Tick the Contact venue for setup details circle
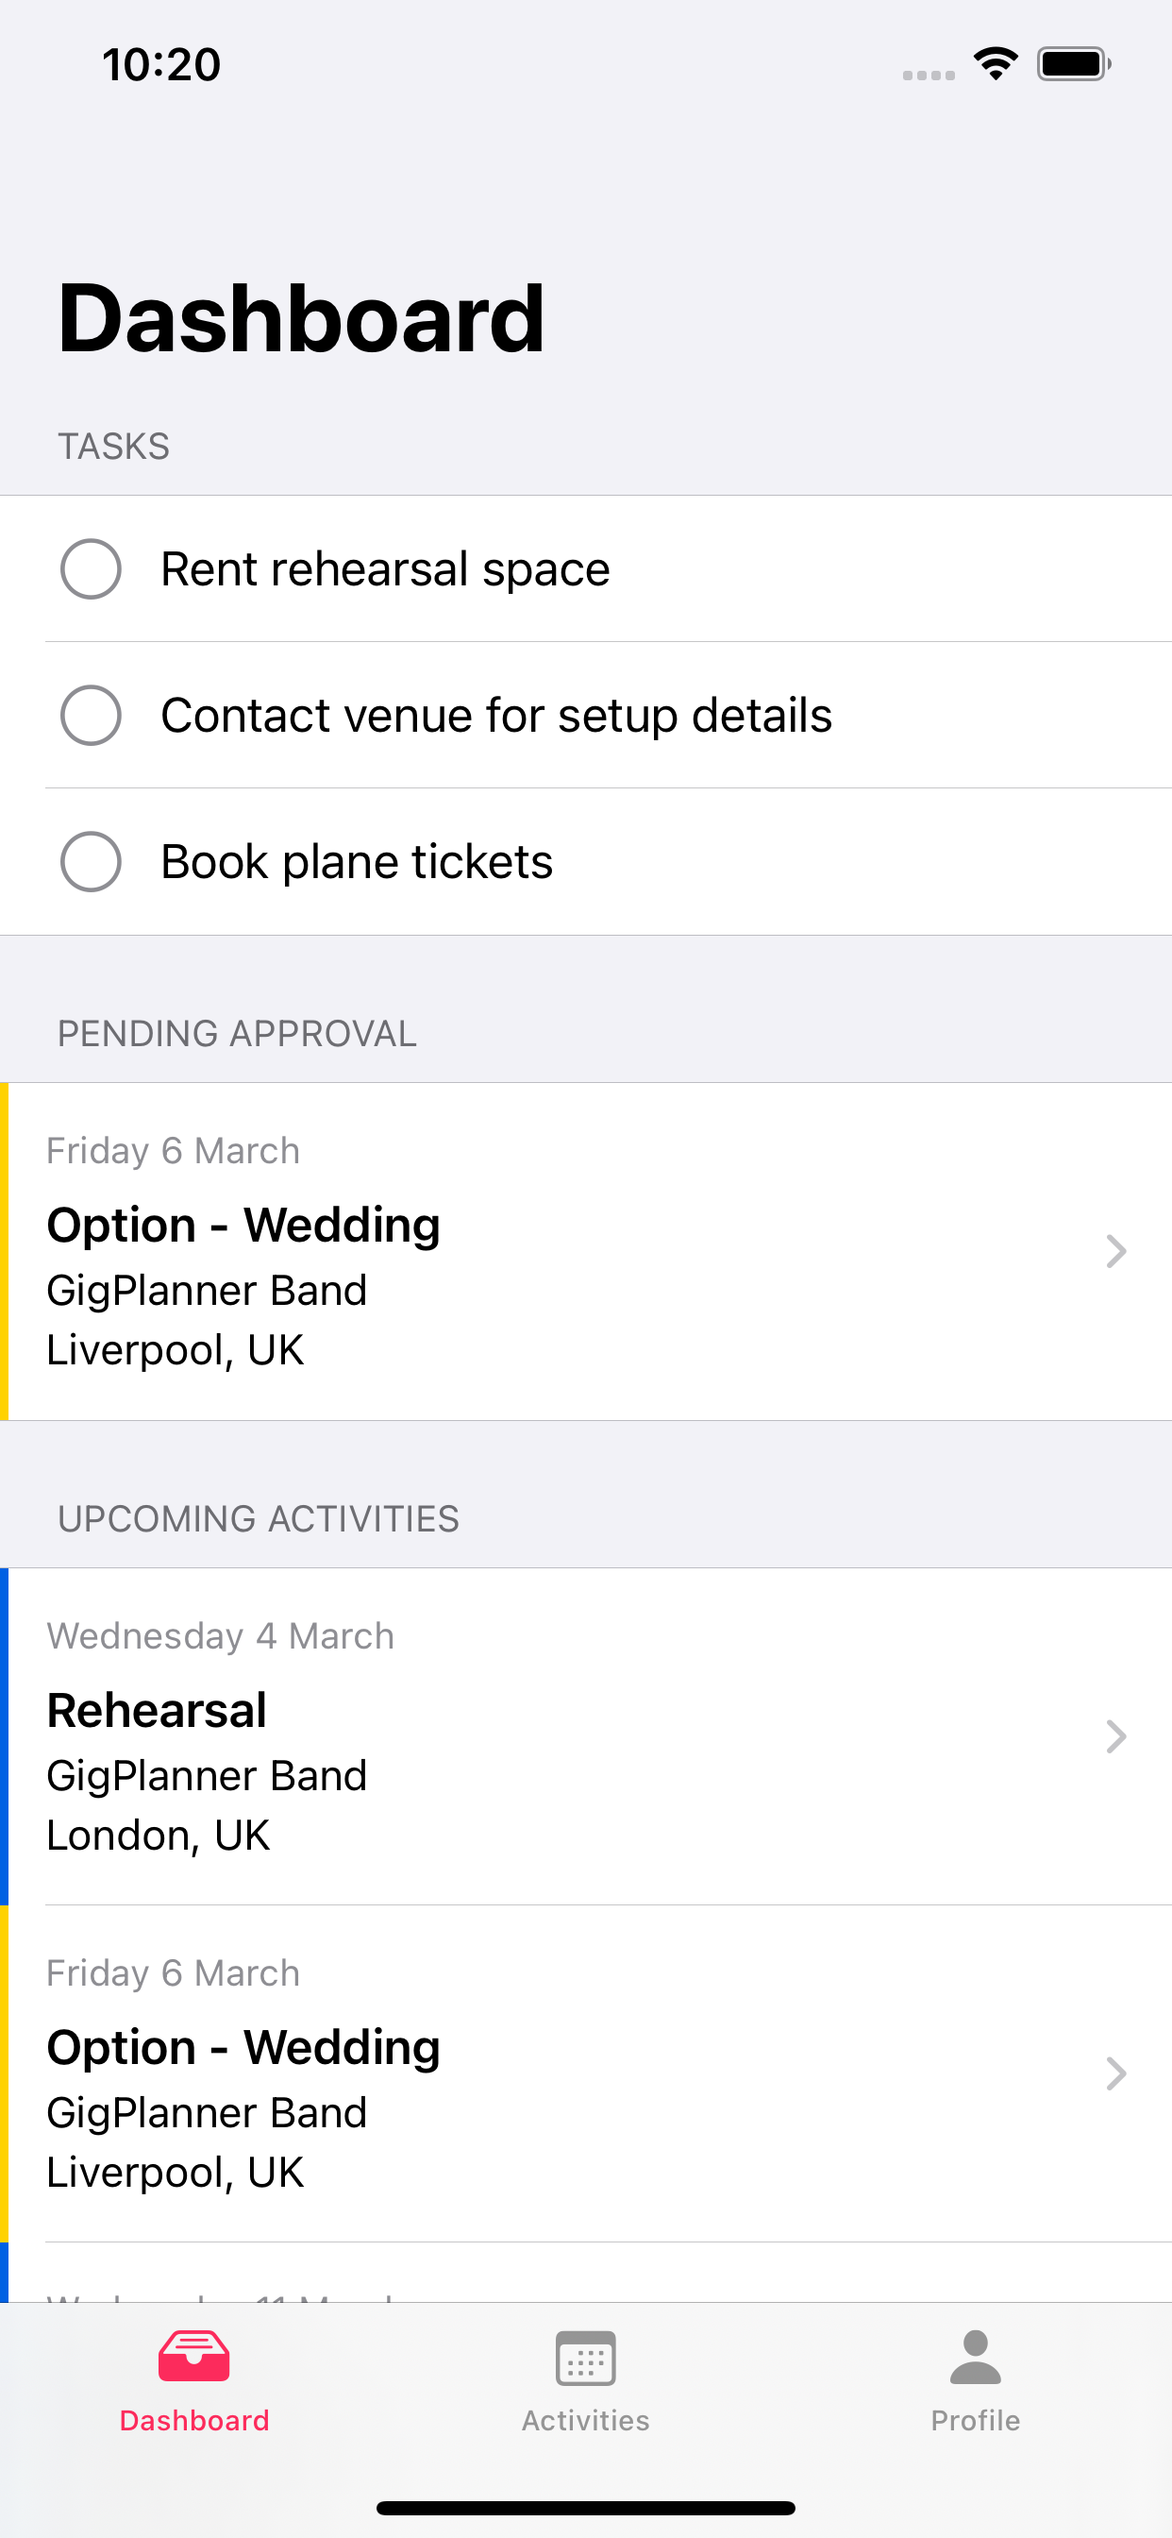The width and height of the screenshot is (1172, 2538). [91, 715]
